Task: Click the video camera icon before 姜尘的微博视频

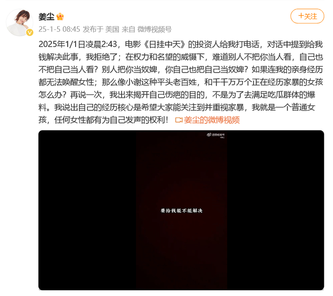Action: 178,120
